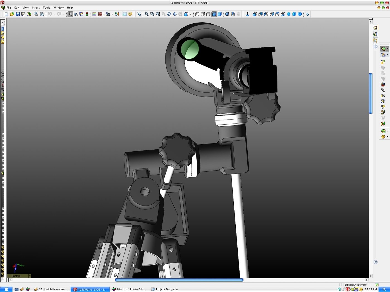Select the Zoom to Fit tool
Screen dimensions: 390x292
pyautogui.click(x=146, y=14)
